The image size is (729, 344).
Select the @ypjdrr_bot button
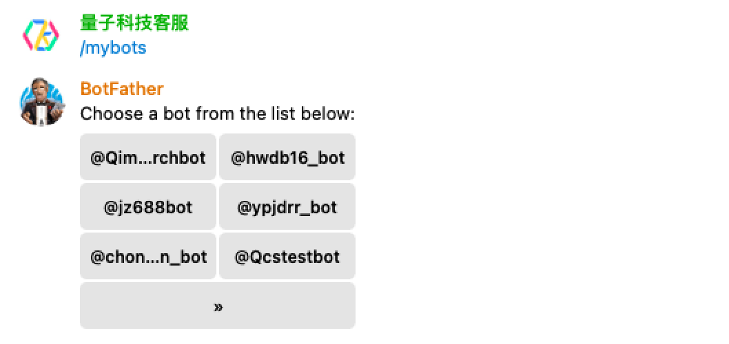point(287,207)
